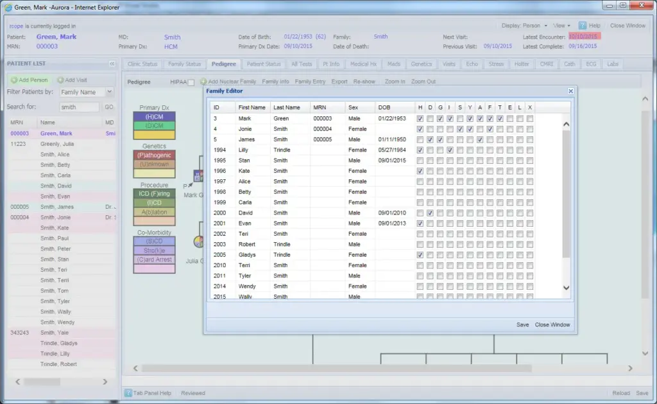Select Smith, Jonie in patient list
The width and height of the screenshot is (657, 404).
[x=62, y=217]
